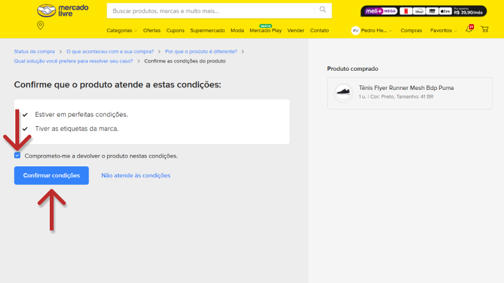Go back to Status da compra breadcrumb
This screenshot has width=504, height=283.
tap(34, 51)
